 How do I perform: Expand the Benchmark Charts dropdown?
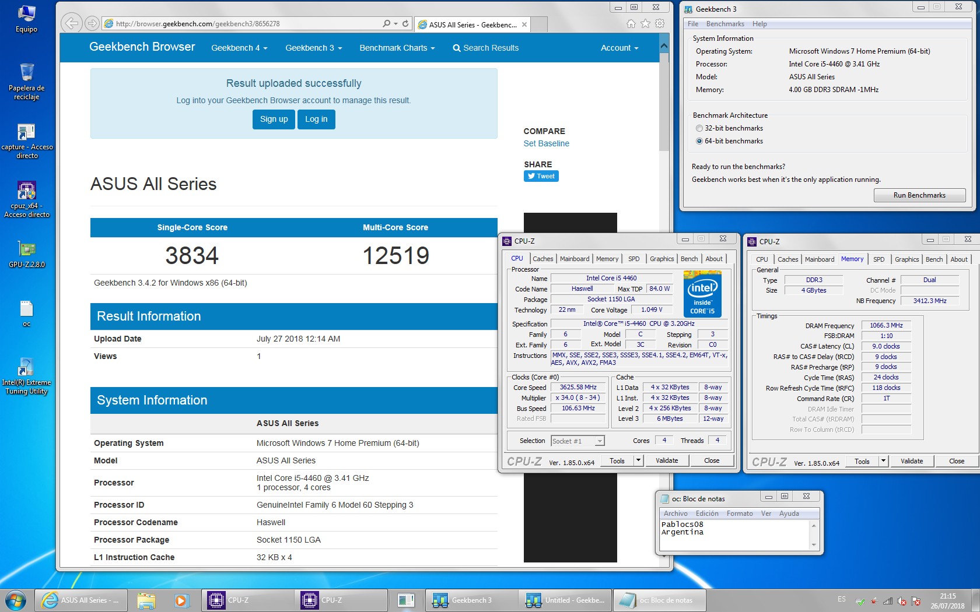pyautogui.click(x=397, y=48)
